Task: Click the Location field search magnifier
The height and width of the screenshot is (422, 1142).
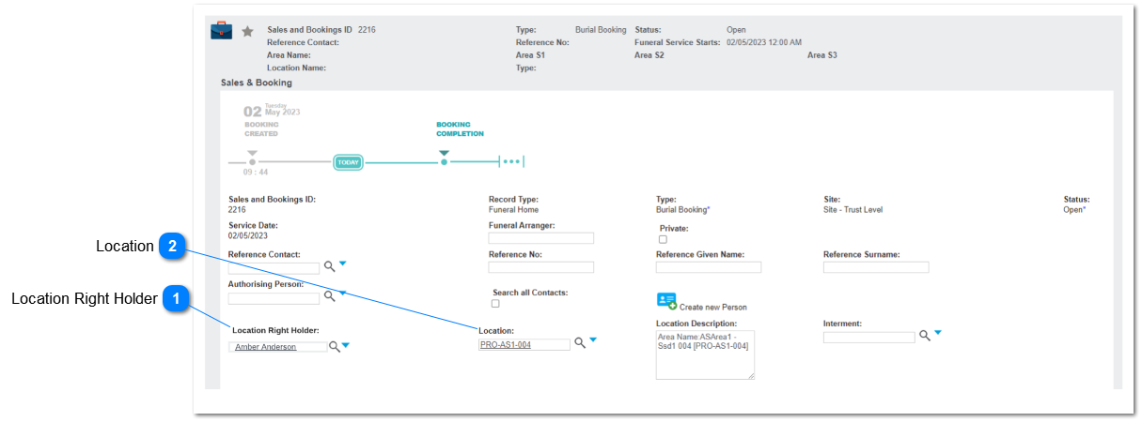Action: click(580, 343)
